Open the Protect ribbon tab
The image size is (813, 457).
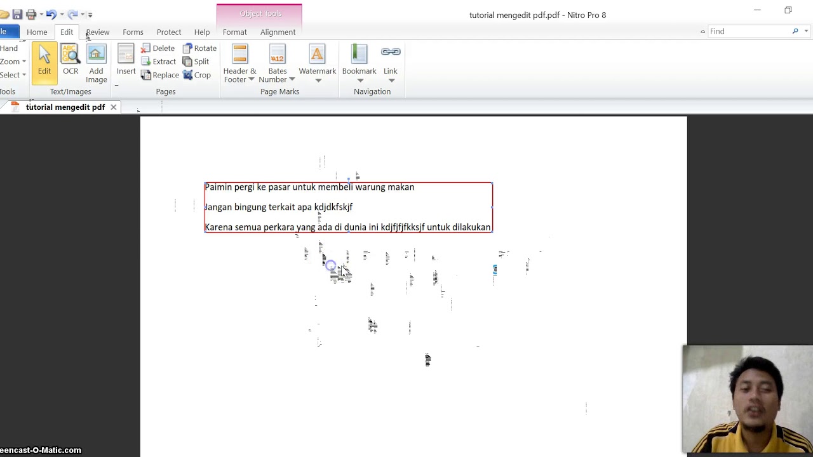(x=169, y=32)
